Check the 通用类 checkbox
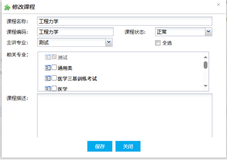This screenshot has height=160, width=227. pyautogui.click(x=54, y=68)
